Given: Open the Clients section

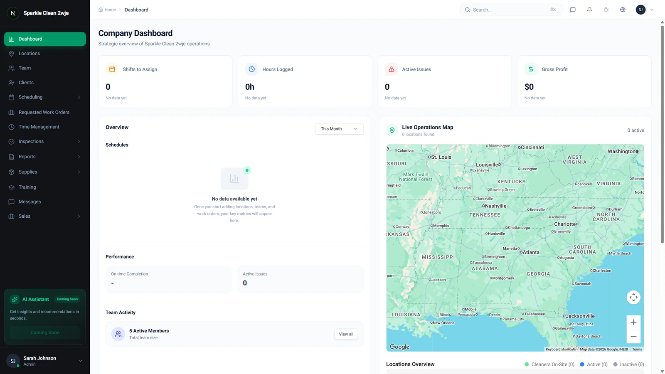Looking at the screenshot, I should pyautogui.click(x=45, y=83).
